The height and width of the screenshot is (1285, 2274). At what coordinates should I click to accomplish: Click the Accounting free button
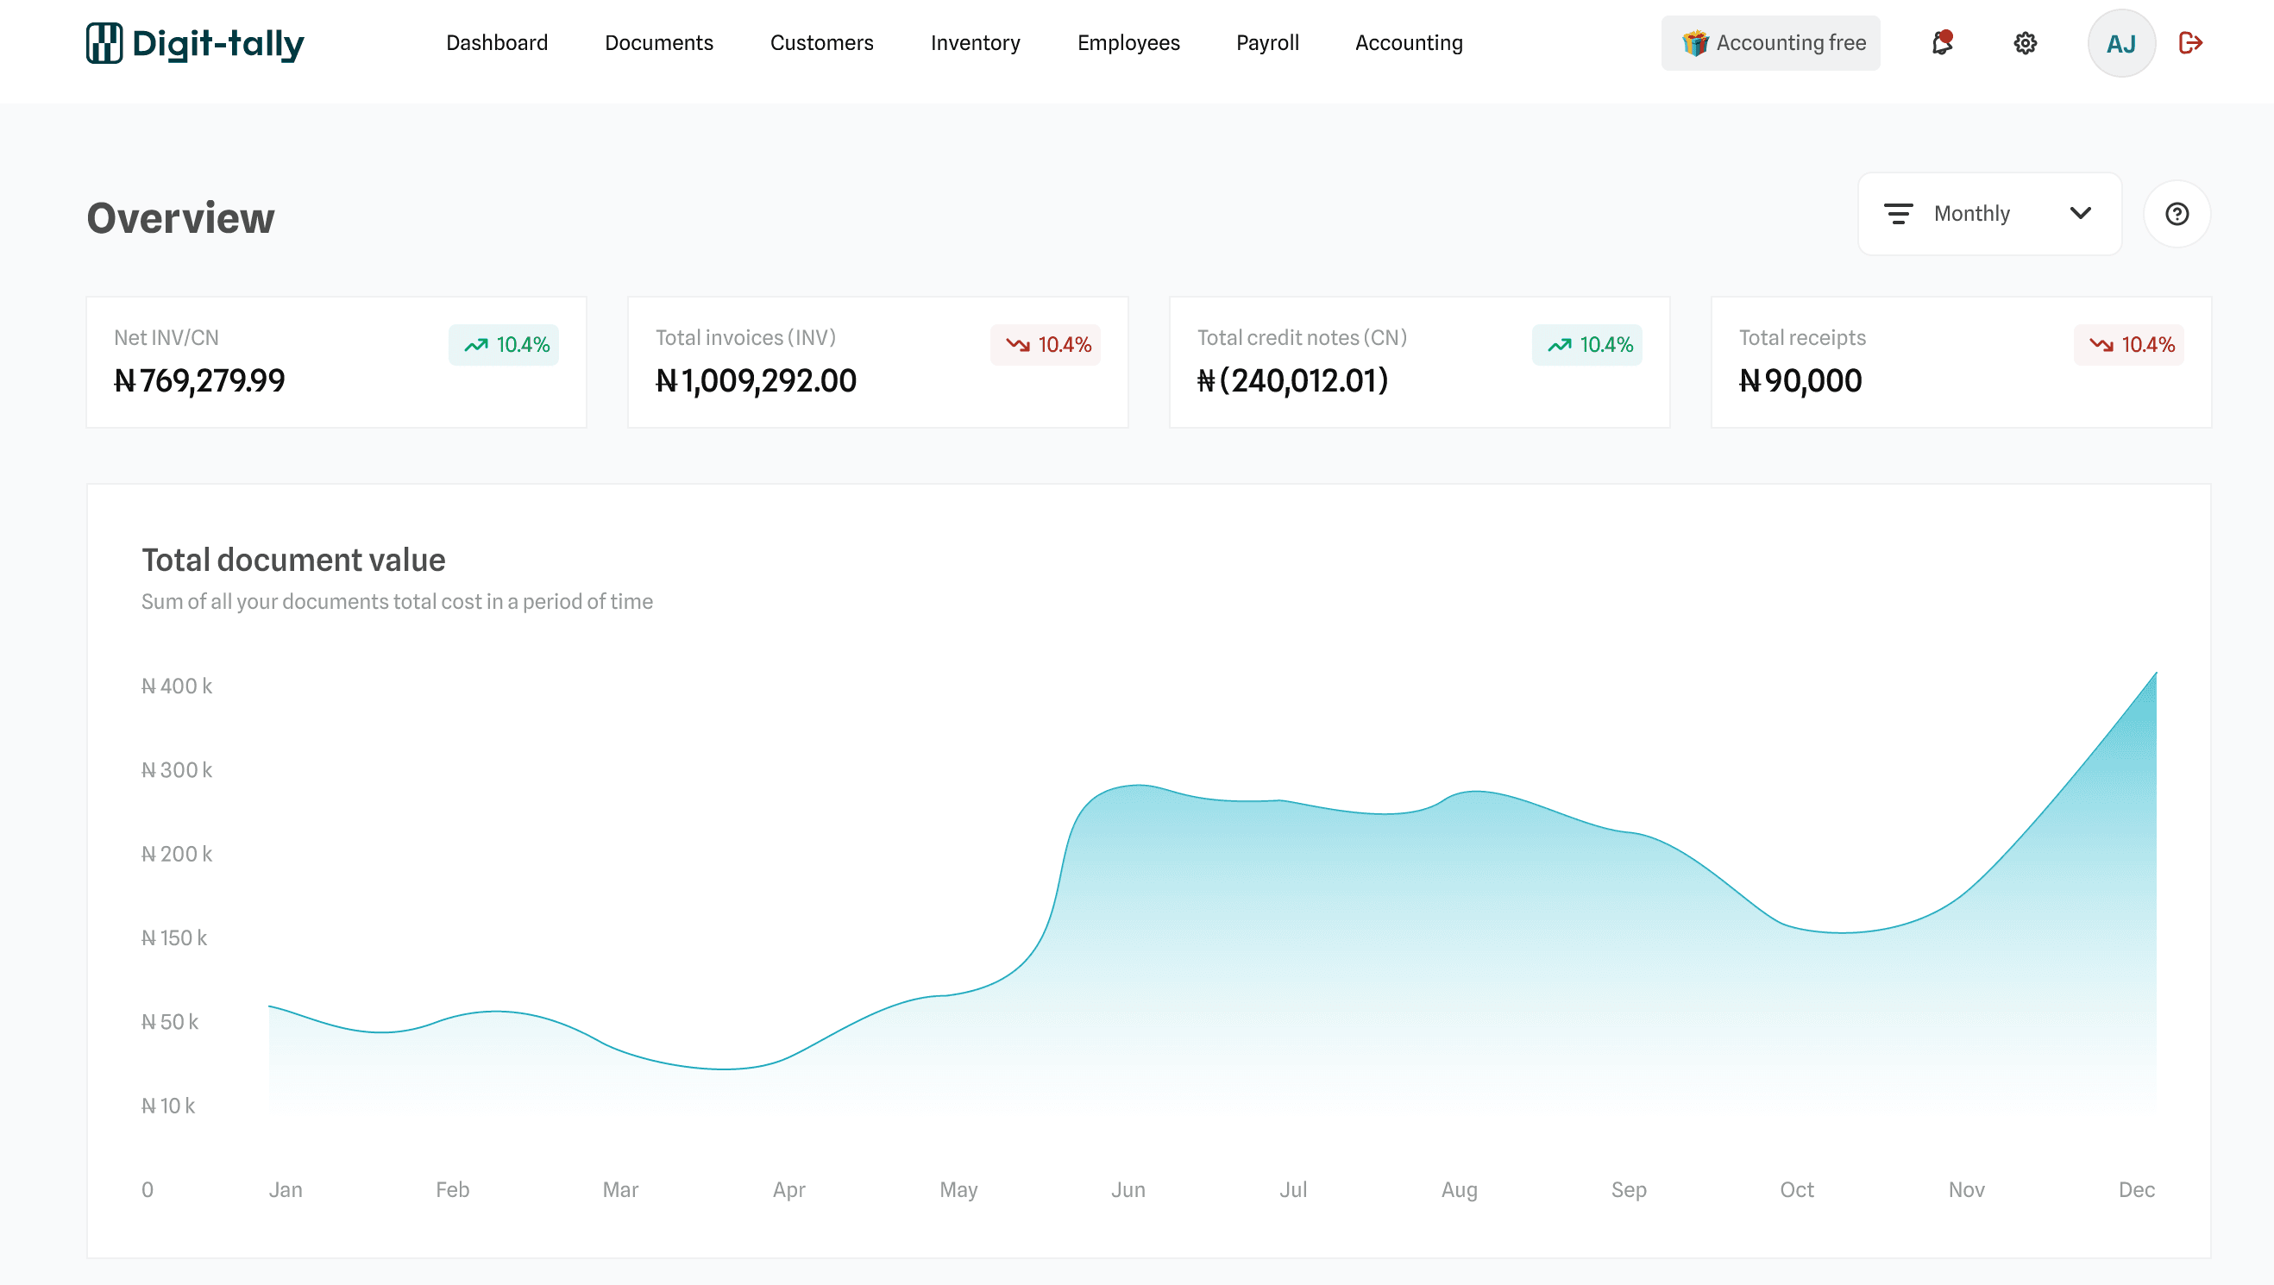(x=1771, y=42)
